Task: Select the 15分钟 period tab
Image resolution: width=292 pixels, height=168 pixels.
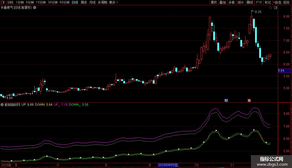Action: point(41,2)
